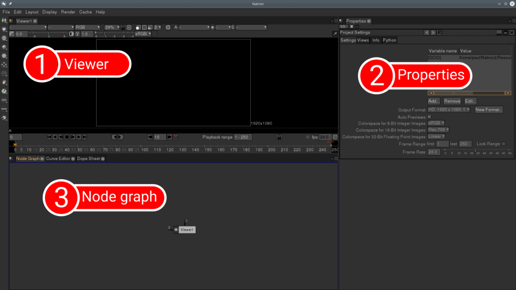Click the Remove variable button
The height and width of the screenshot is (290, 516).
pyautogui.click(x=452, y=101)
